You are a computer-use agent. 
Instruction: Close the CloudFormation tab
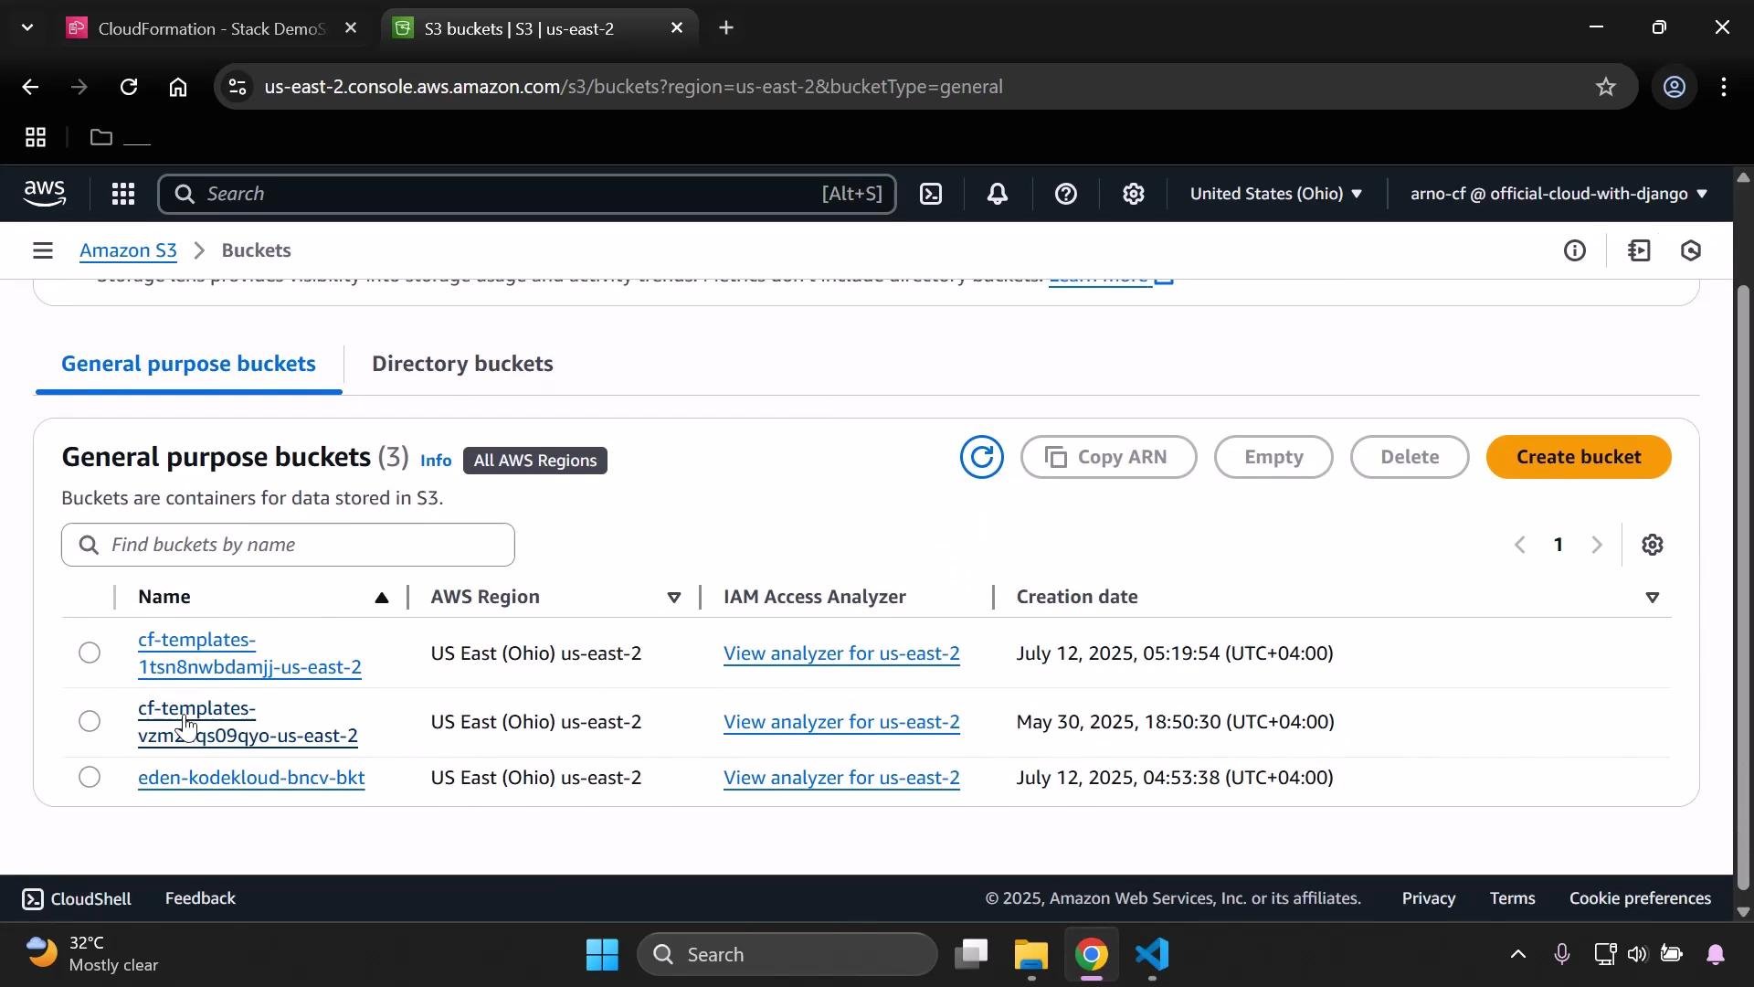coord(351,28)
